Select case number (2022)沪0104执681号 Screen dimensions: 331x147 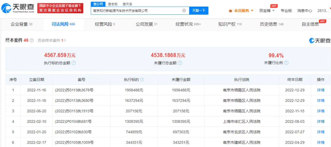[73, 121]
